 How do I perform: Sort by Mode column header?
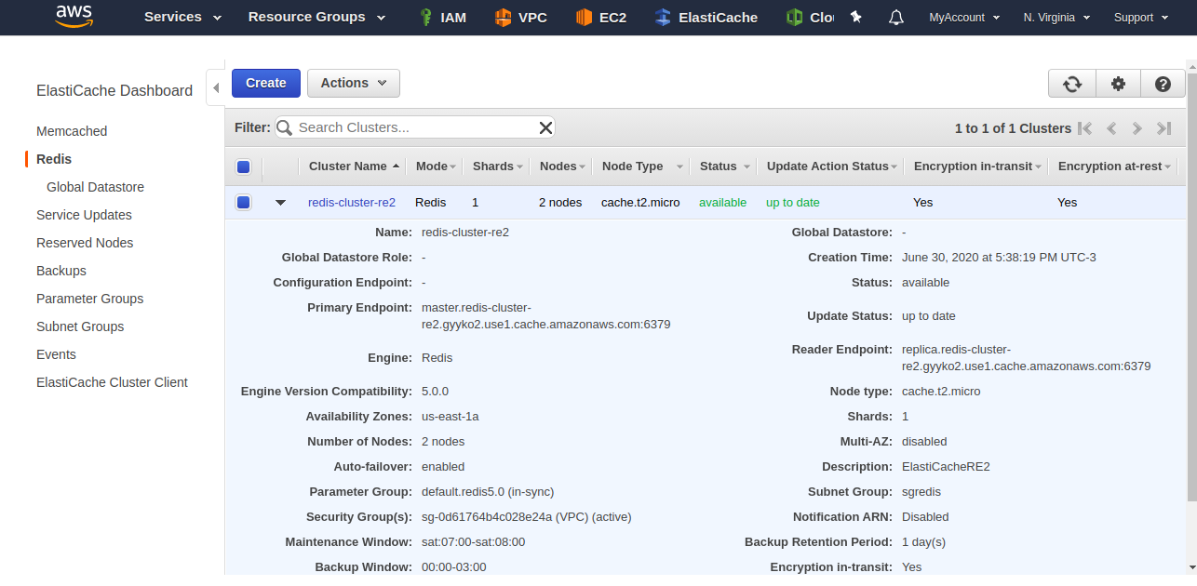(x=436, y=166)
